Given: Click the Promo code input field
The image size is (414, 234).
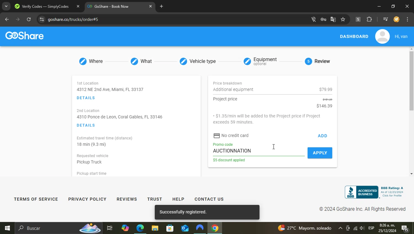Looking at the screenshot, I should [259, 151].
